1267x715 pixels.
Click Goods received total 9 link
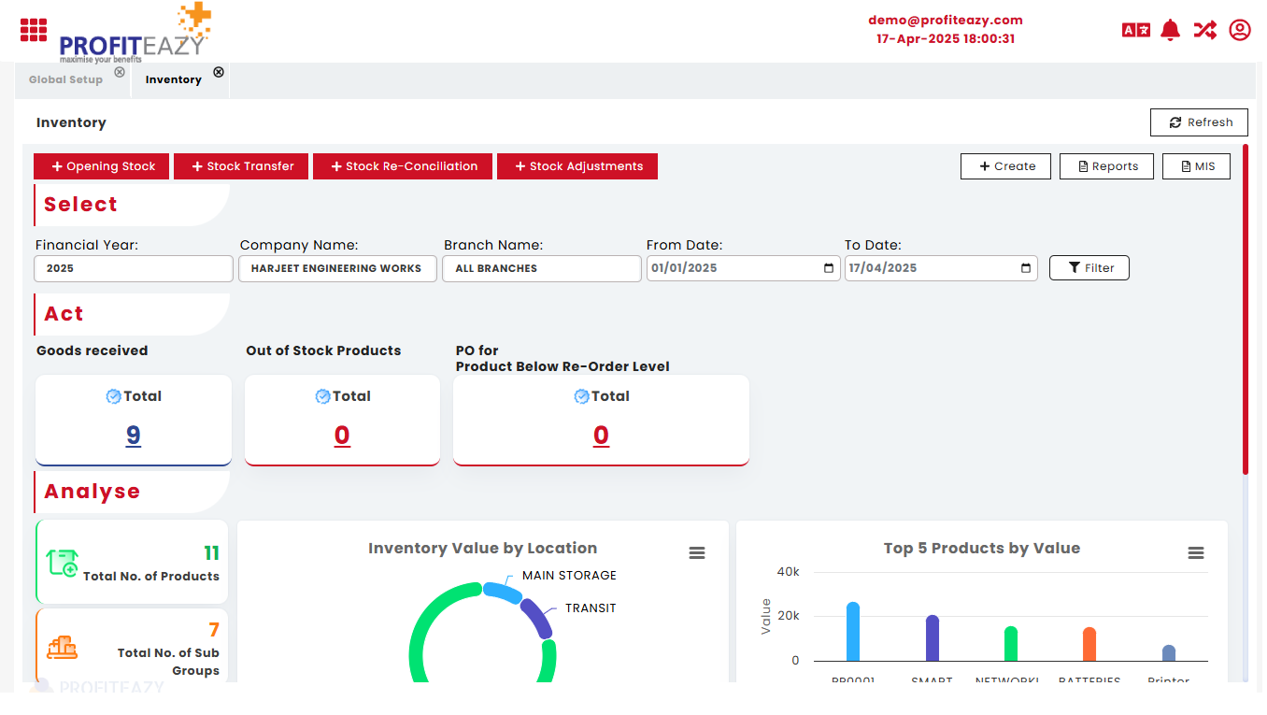coord(133,436)
